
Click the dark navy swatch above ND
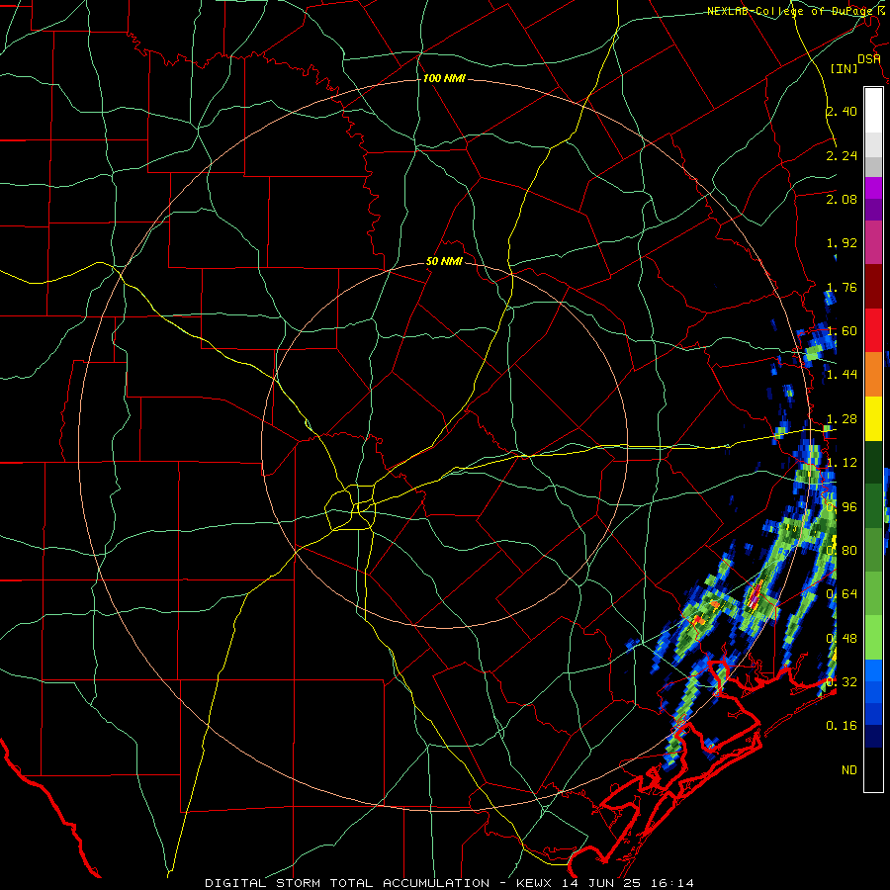[x=873, y=737]
